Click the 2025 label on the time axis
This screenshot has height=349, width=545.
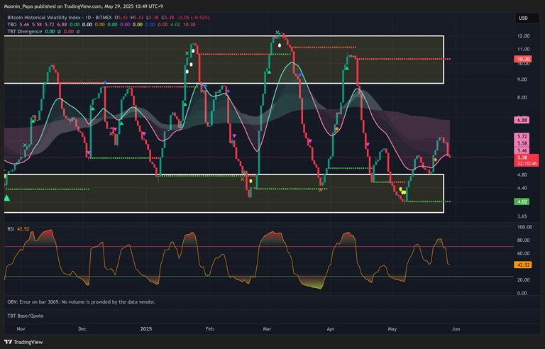[146, 328]
